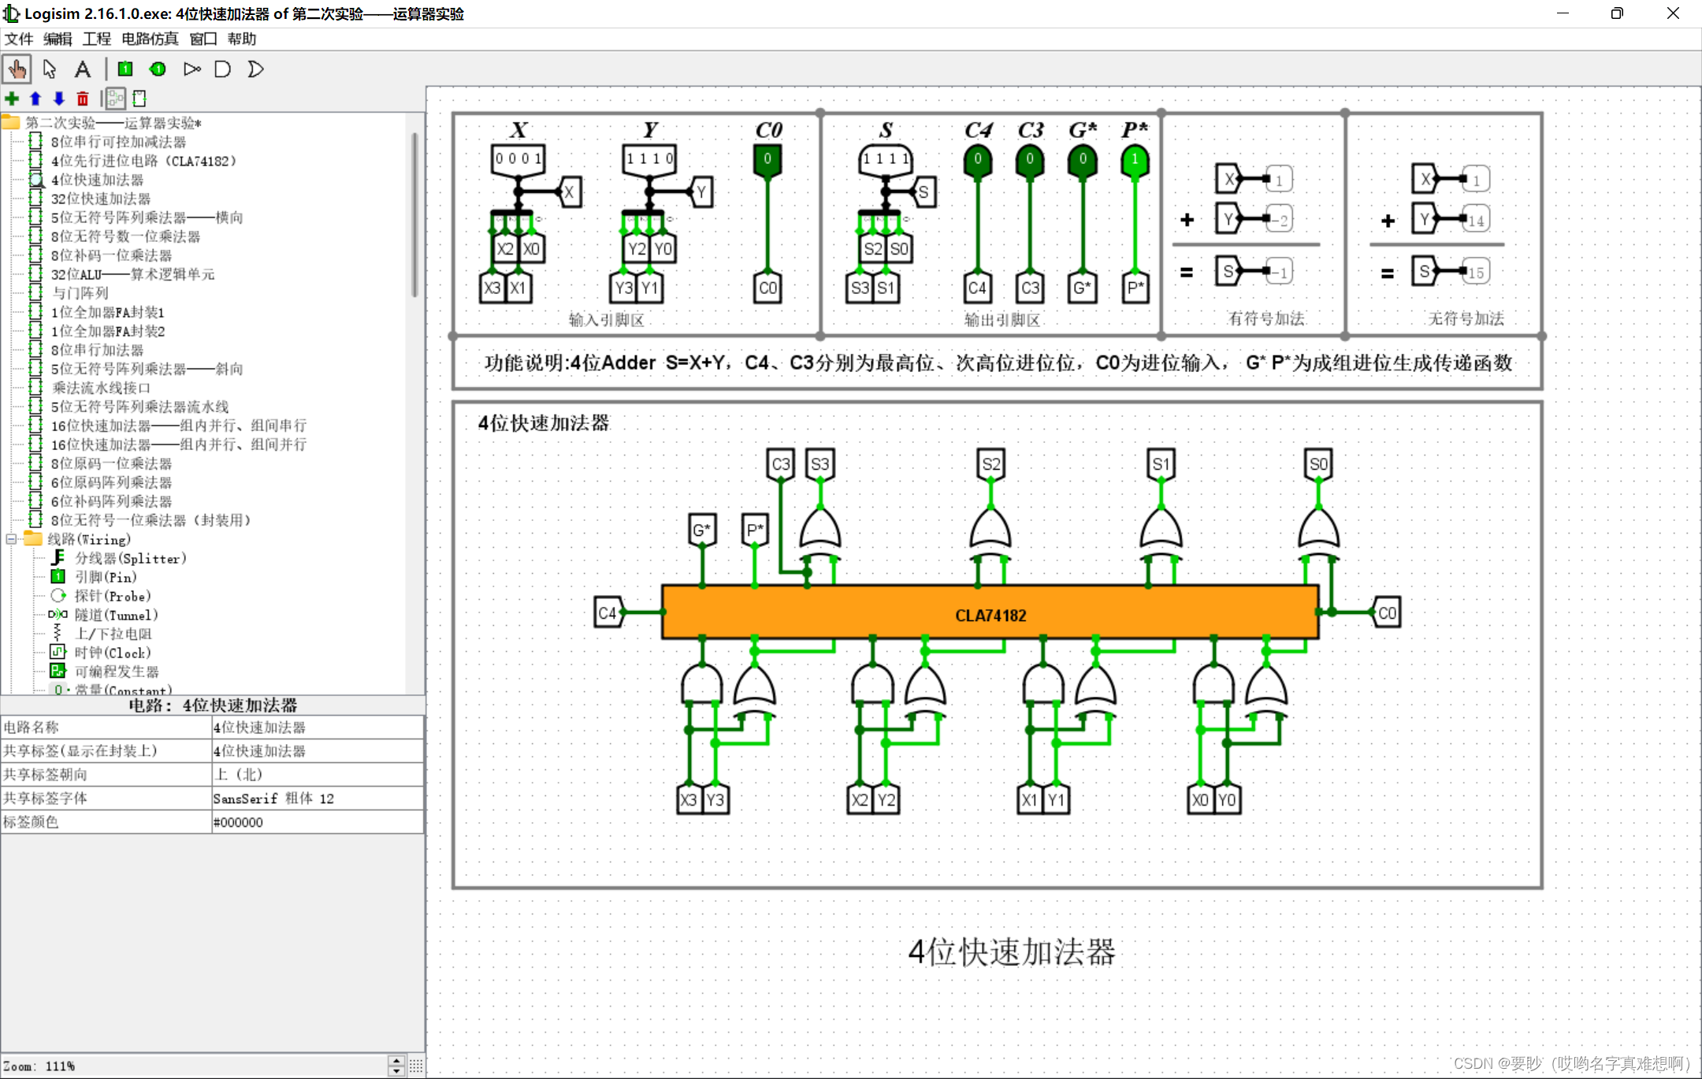The height and width of the screenshot is (1079, 1702).
Task: Select the Poke (hand) tool
Action: pos(17,69)
